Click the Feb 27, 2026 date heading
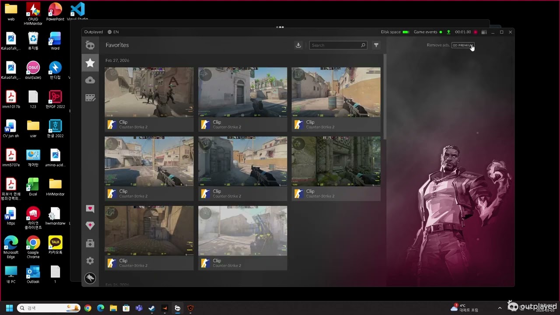The image size is (560, 315). 117,60
